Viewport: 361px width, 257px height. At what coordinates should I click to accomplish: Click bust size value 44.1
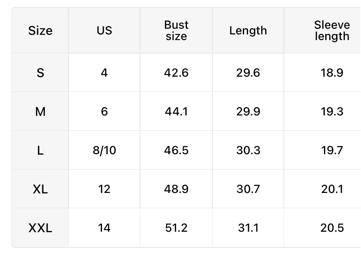pos(176,112)
